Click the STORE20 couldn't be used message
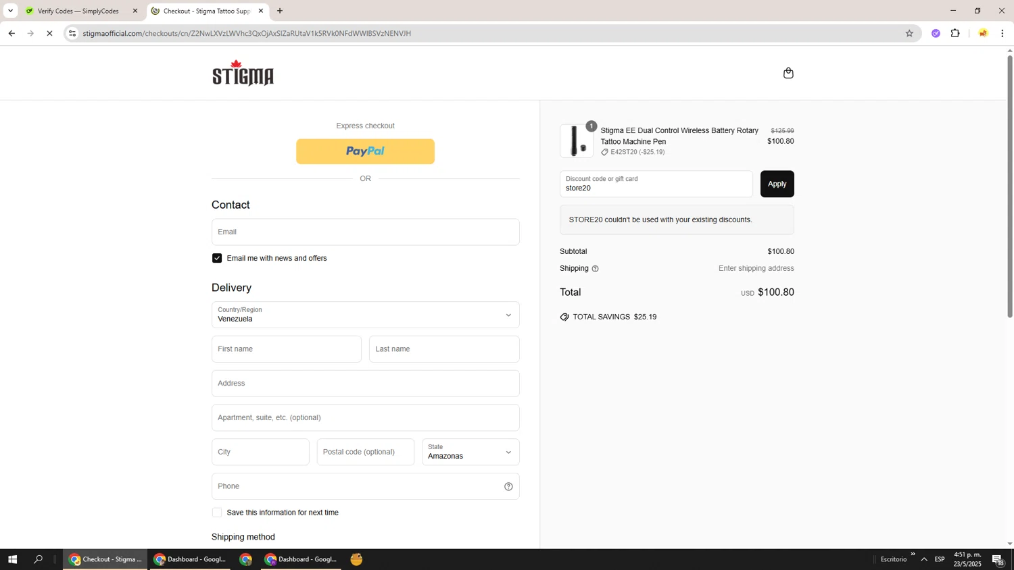The image size is (1014, 570). [660, 219]
